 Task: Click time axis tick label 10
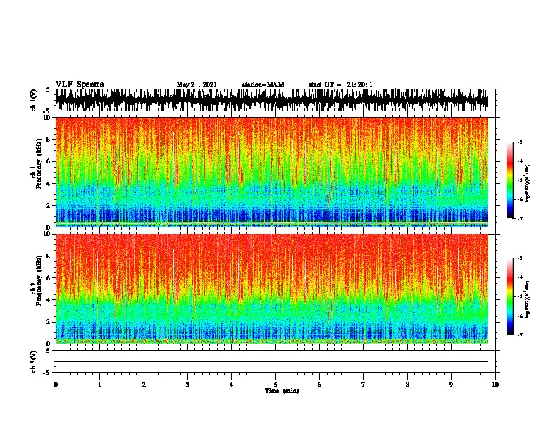click(495, 385)
